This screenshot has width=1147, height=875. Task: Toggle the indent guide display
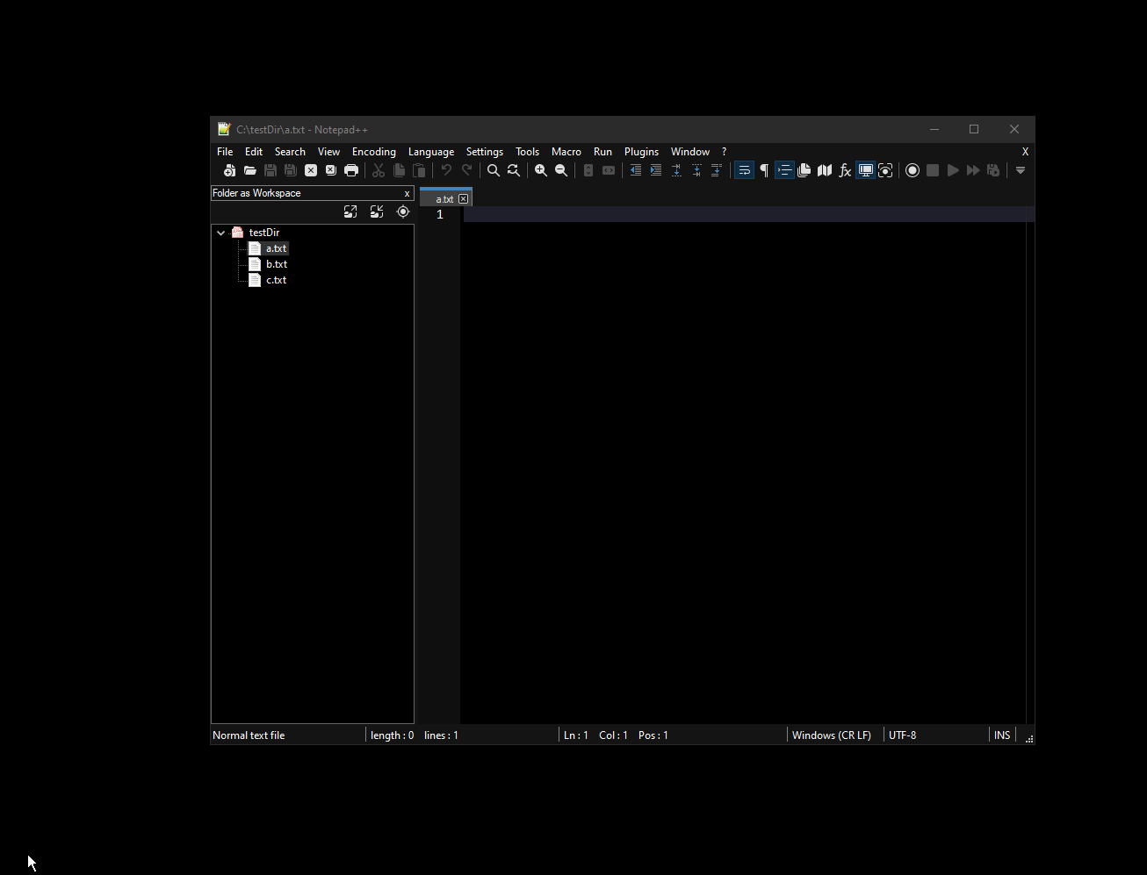coord(784,170)
